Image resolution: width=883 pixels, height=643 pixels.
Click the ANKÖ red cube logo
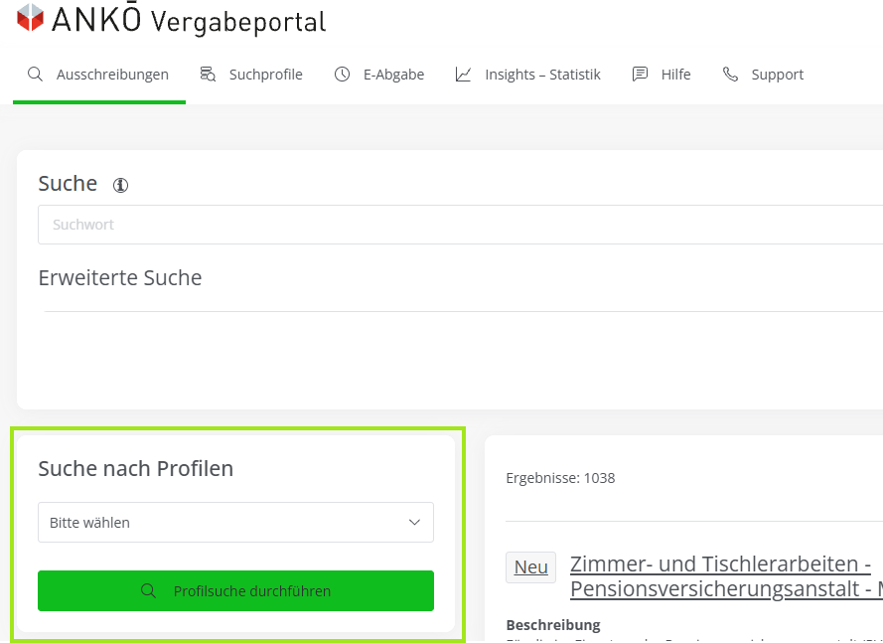[31, 18]
